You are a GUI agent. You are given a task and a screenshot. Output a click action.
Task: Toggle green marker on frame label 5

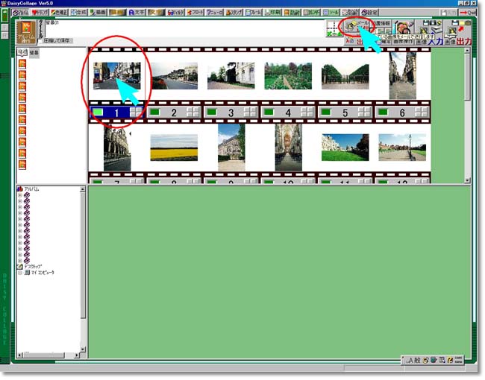tap(326, 112)
